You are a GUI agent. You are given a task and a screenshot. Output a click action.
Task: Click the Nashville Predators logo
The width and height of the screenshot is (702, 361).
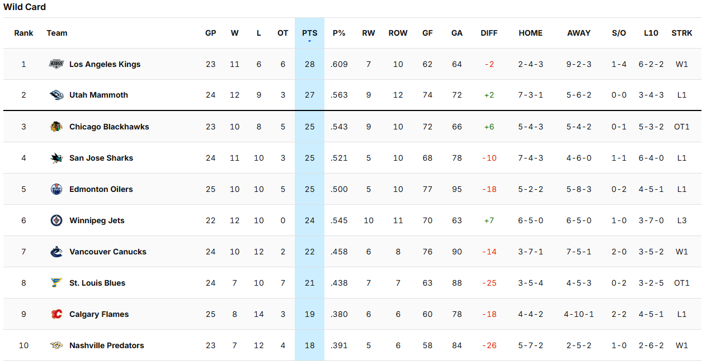coord(56,345)
